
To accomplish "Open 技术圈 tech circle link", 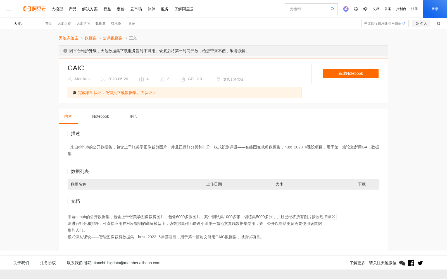I will [x=116, y=23].
